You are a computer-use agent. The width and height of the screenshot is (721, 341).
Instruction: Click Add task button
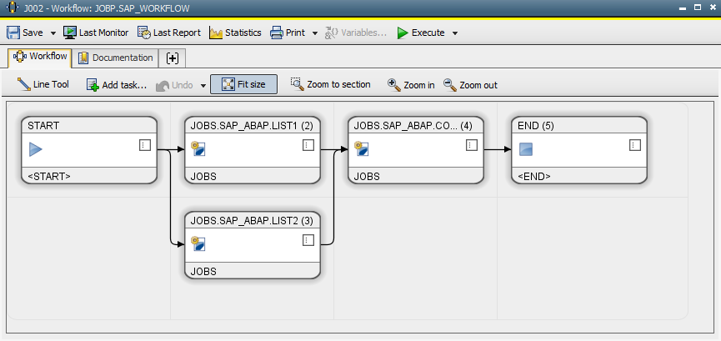pos(117,85)
